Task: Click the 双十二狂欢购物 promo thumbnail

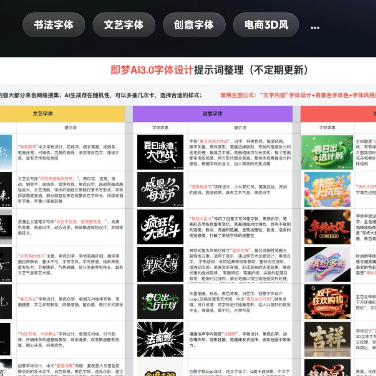Action: pyautogui.click(x=327, y=302)
